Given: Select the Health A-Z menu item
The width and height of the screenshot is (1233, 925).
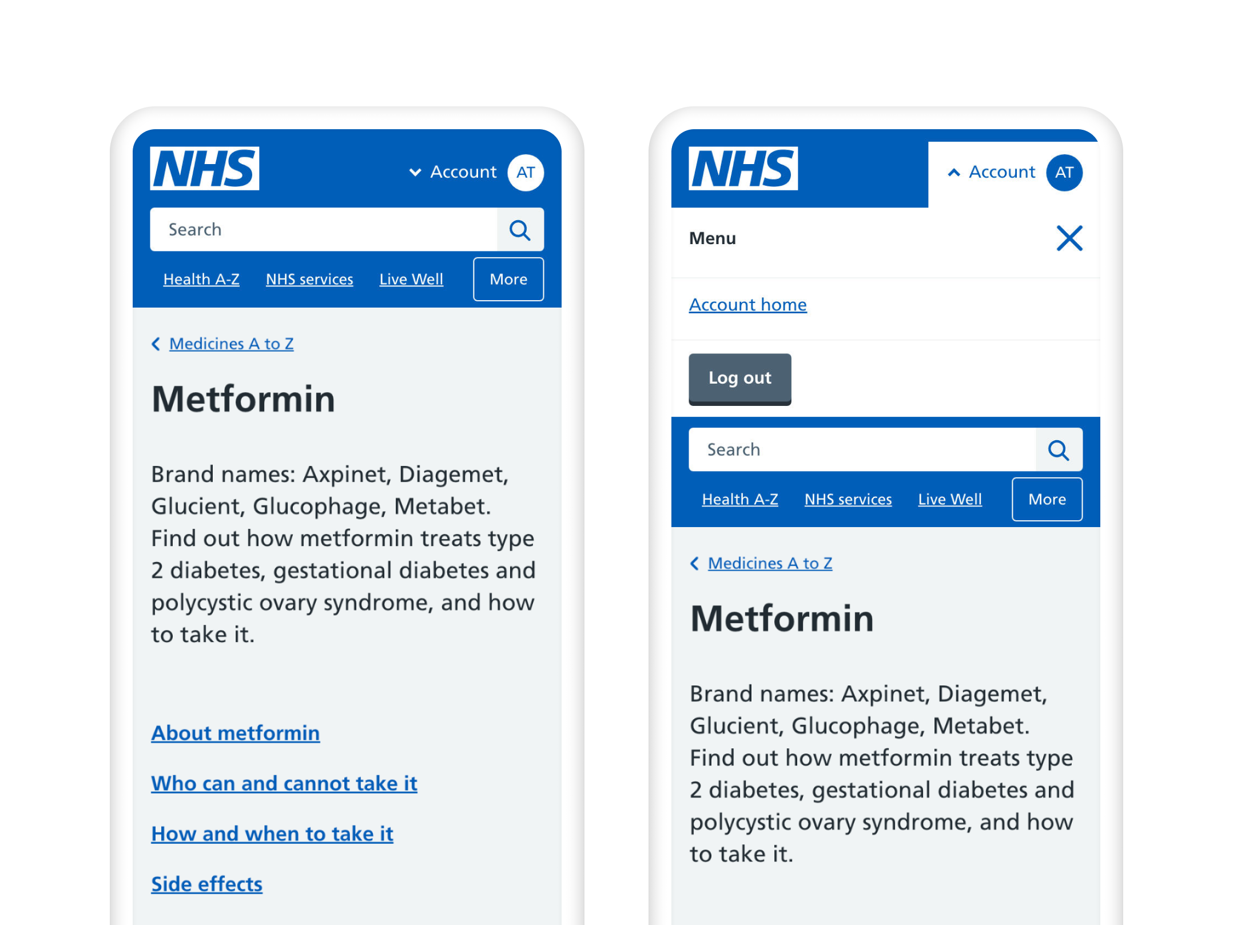Looking at the screenshot, I should pos(201,279).
